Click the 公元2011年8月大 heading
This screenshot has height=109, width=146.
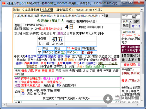point(51,21)
